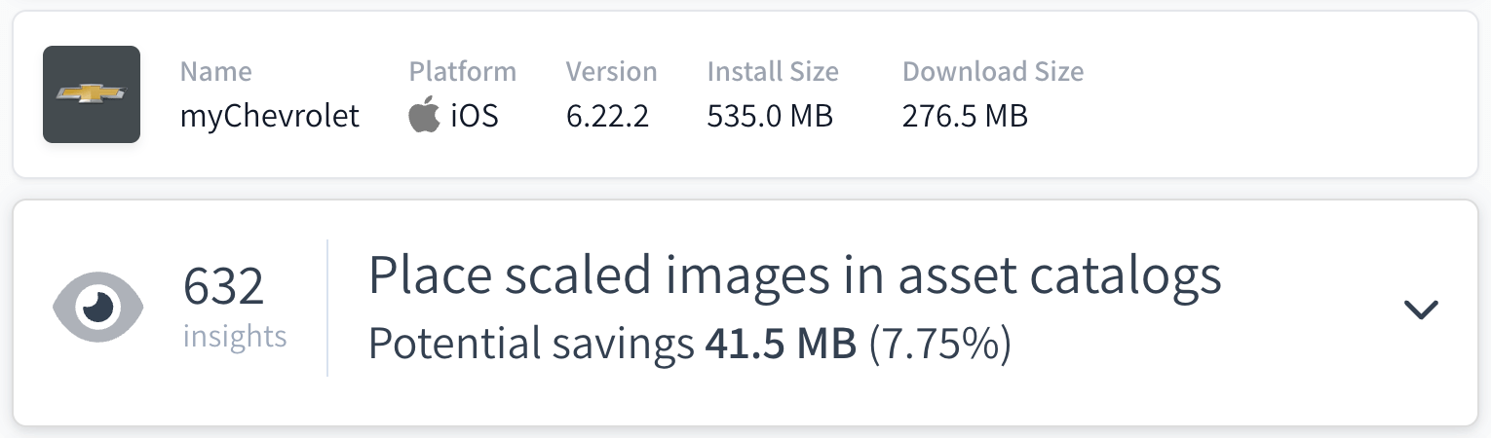Open "Place scaled images in asset catalogs" insight
This screenshot has height=438, width=1491.
794,276
